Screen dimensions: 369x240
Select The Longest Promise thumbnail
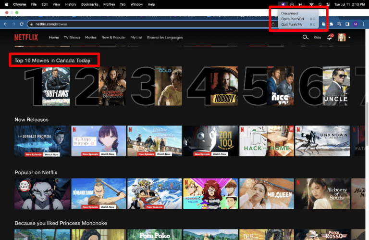(42, 141)
